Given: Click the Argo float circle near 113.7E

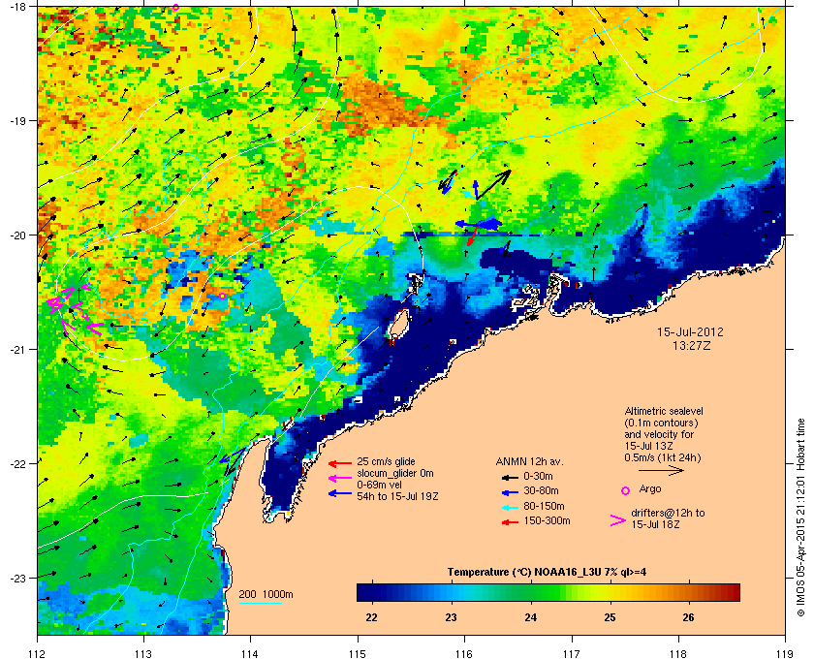Looking at the screenshot, I should (x=222, y=296).
